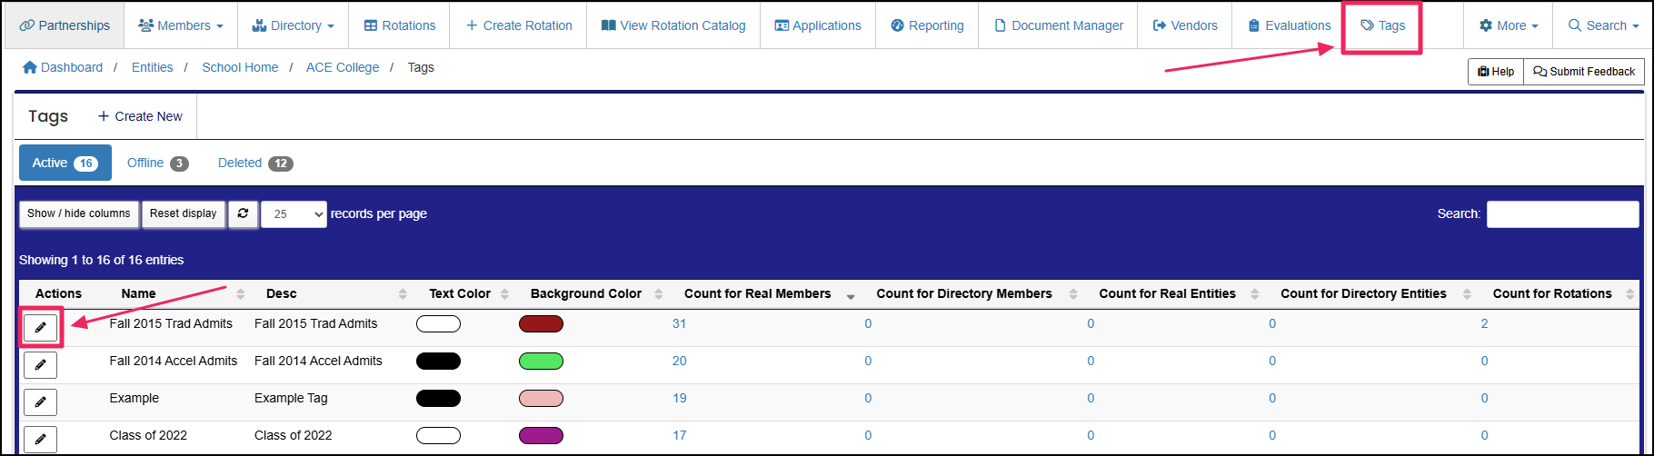The image size is (1654, 456).
Task: Click pencil icon for Example tag
Action: 40,402
